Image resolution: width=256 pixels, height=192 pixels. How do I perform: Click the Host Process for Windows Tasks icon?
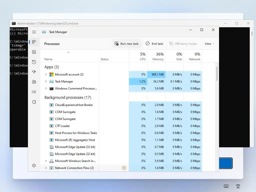pyautogui.click(x=51, y=133)
